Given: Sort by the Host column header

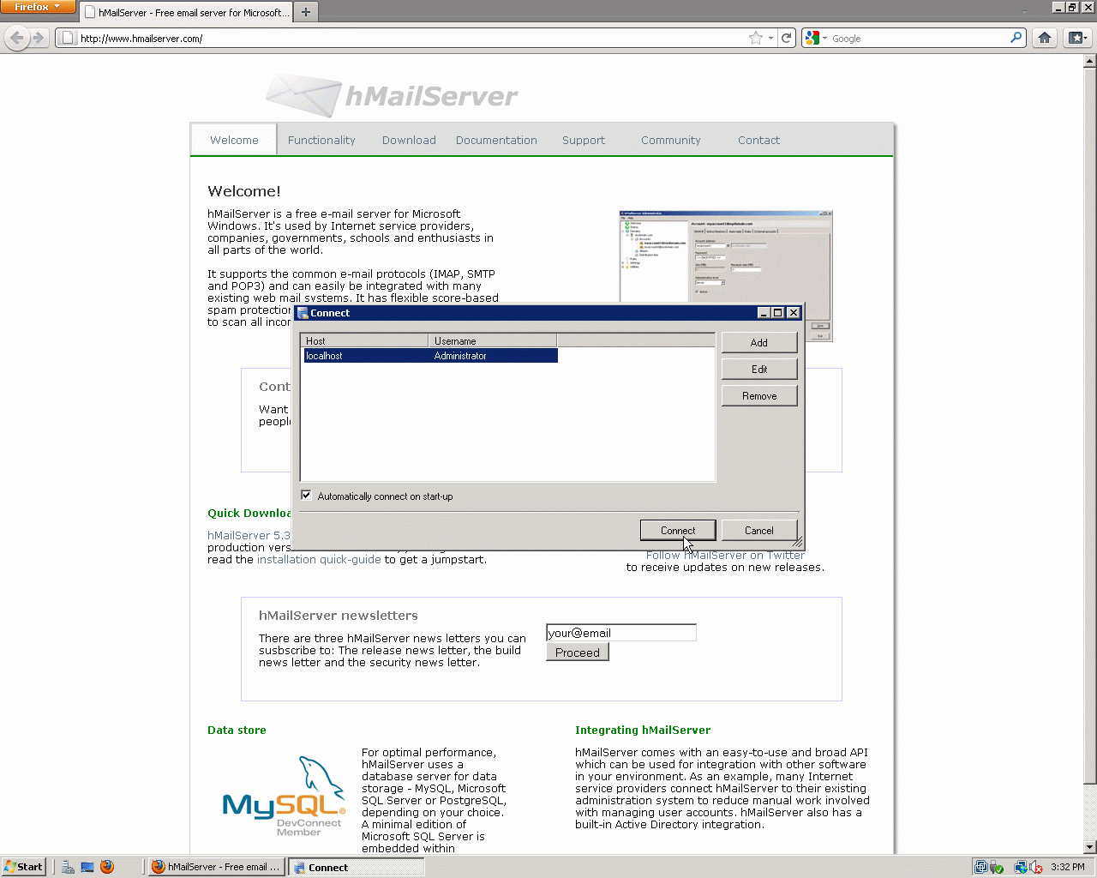Looking at the screenshot, I should coord(364,340).
